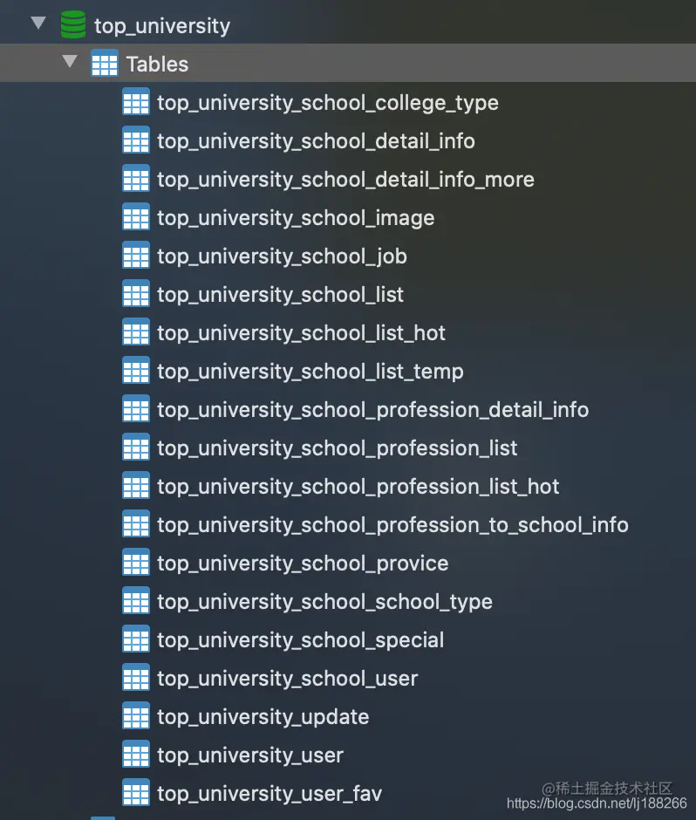Click table icon for top_university_school_profession_list
696x820 pixels.
click(x=136, y=448)
